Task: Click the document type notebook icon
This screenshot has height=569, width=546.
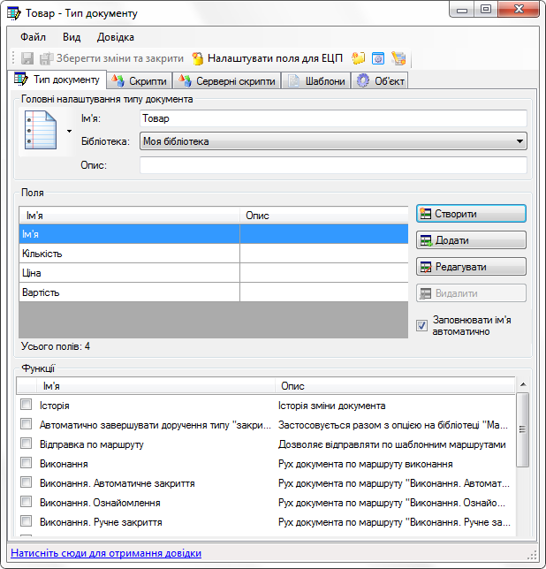Action: coord(41,132)
